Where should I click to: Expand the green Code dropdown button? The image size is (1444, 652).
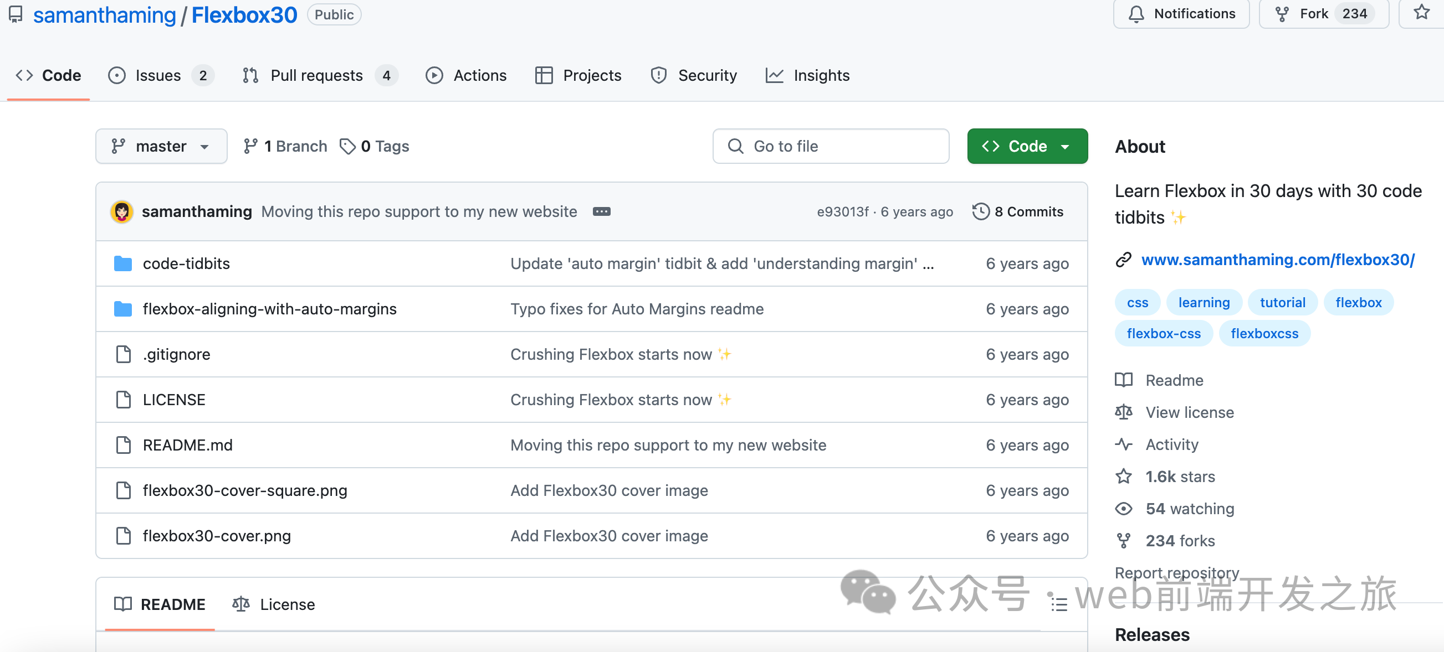tap(1027, 146)
